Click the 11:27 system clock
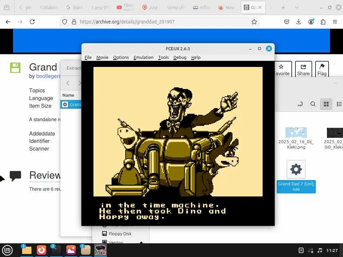Image resolution: width=343 pixels, height=257 pixels. click(x=332, y=250)
